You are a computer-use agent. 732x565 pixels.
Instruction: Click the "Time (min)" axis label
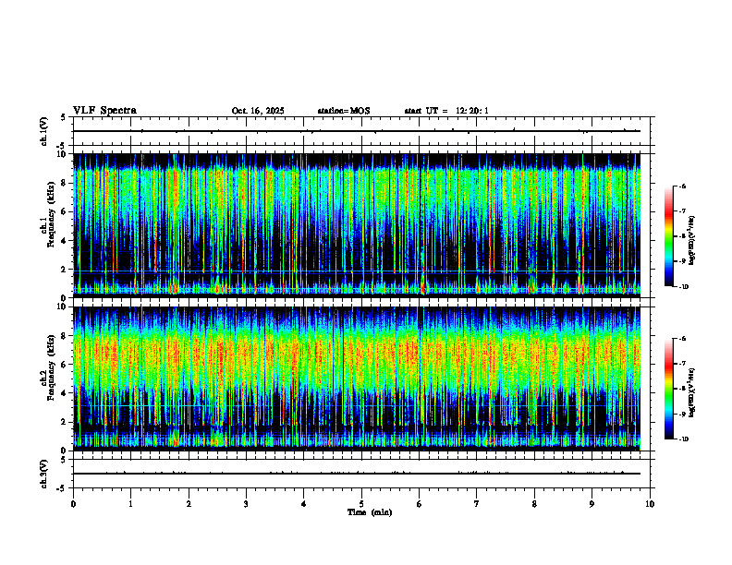370,512
